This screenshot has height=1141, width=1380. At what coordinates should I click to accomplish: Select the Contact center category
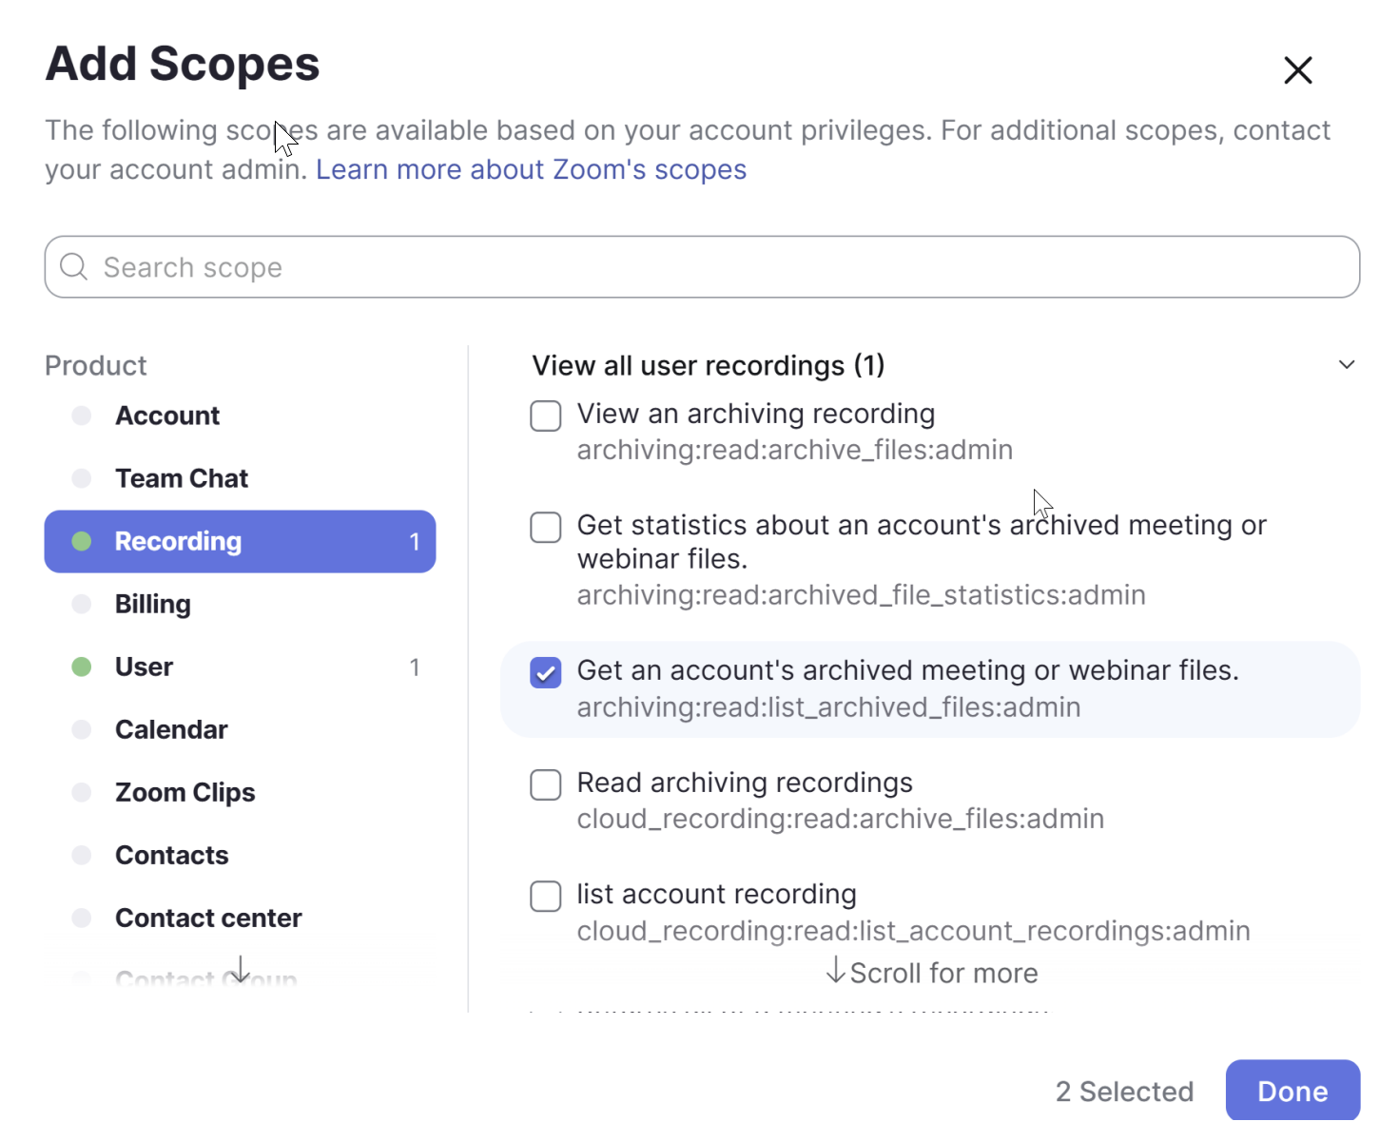point(208,918)
